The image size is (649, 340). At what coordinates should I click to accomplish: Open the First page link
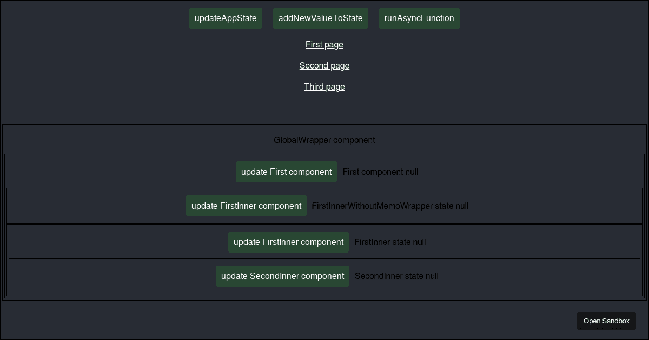pyautogui.click(x=324, y=44)
